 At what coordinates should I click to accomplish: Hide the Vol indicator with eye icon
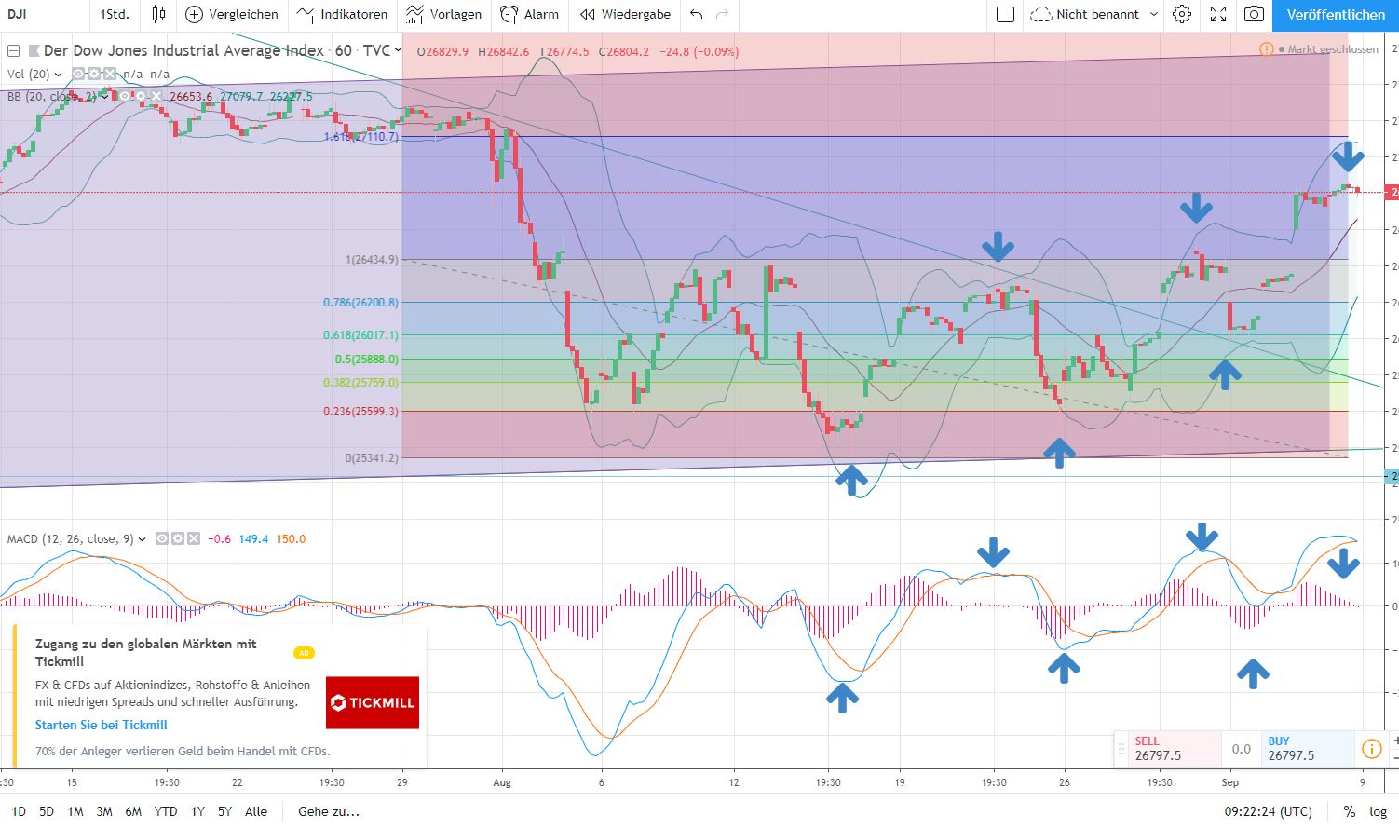(78, 74)
